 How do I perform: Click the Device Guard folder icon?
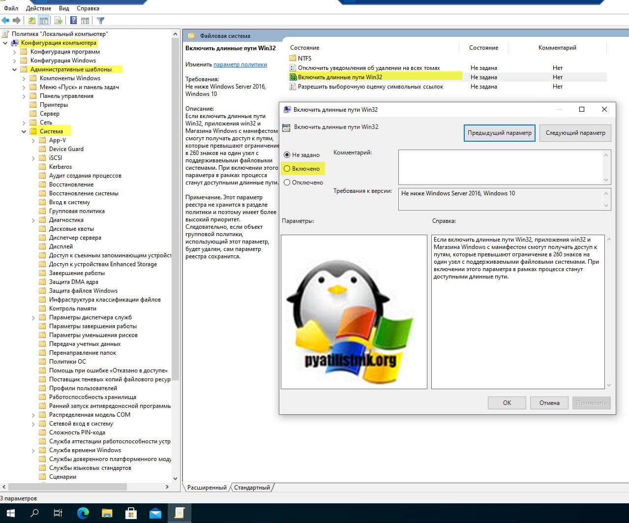(43, 149)
